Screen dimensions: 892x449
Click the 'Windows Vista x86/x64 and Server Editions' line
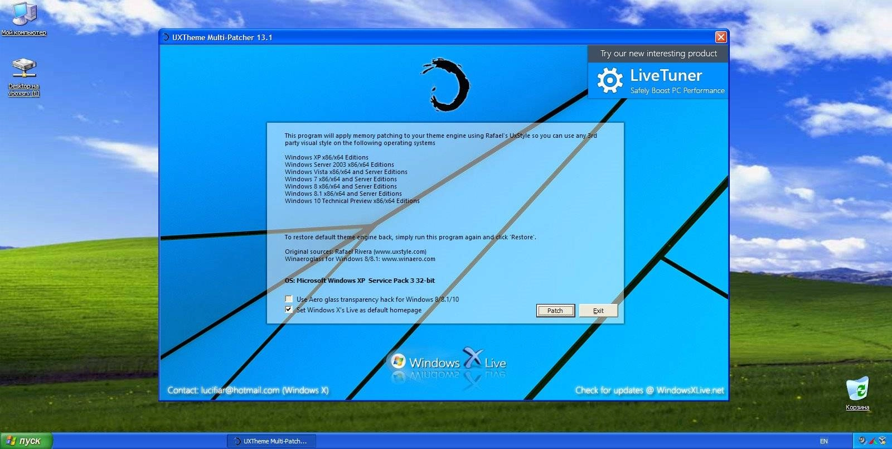(346, 172)
